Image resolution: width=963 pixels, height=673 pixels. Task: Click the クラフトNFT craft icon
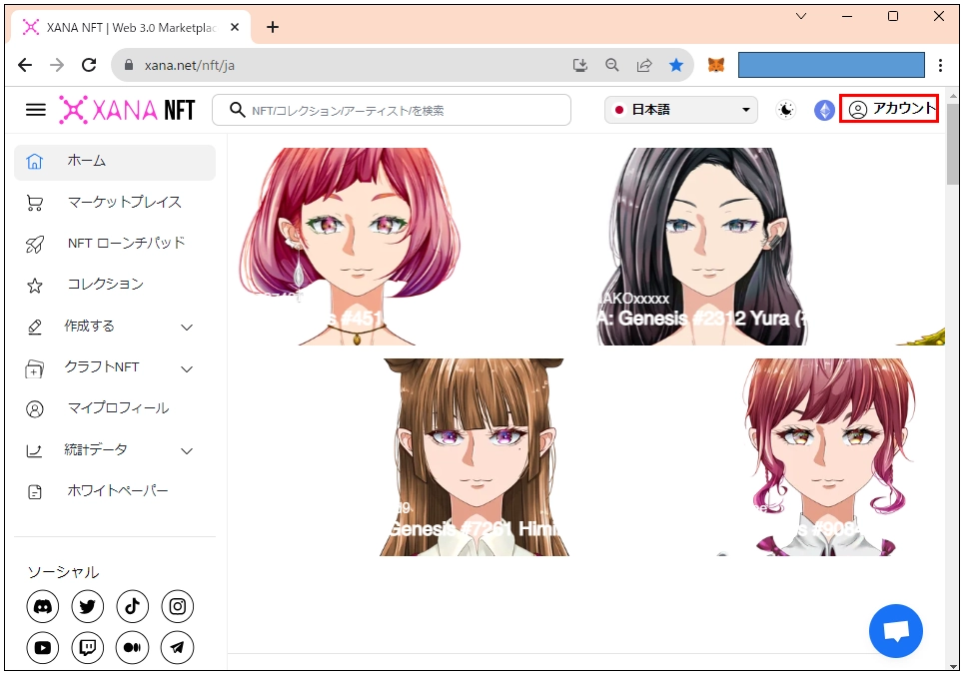(34, 368)
